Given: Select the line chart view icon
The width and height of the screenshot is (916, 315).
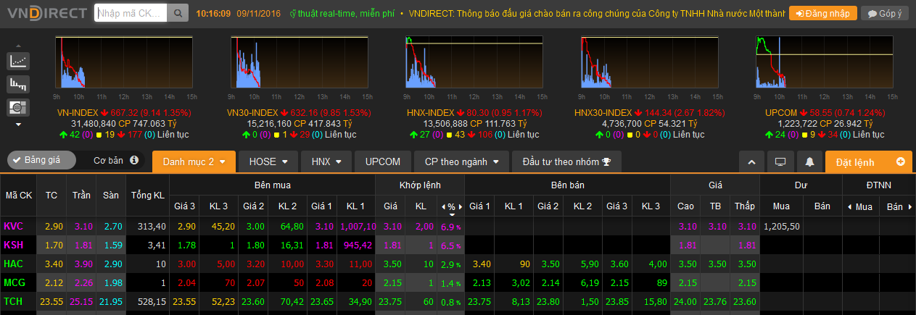Looking at the screenshot, I should click(18, 62).
